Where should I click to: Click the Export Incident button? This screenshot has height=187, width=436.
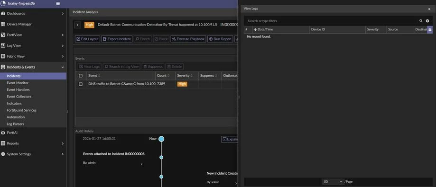point(117,39)
